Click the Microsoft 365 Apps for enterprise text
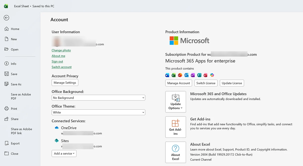The image size is (303, 166). (200, 61)
